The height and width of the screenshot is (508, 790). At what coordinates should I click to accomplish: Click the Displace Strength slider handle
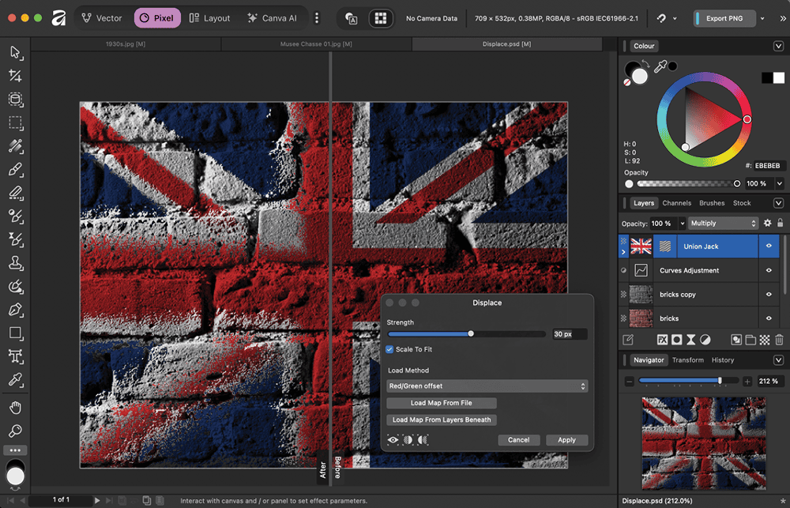pyautogui.click(x=471, y=334)
